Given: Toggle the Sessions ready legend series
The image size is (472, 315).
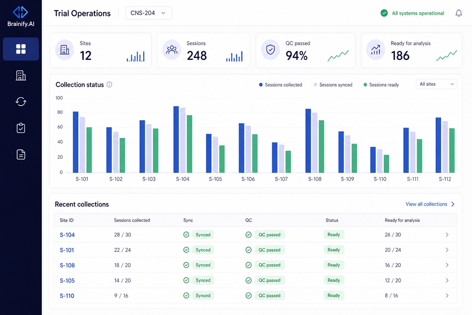Looking at the screenshot, I should pos(381,85).
